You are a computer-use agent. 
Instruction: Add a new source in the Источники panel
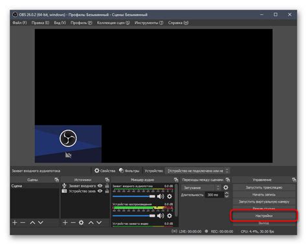click(65, 222)
